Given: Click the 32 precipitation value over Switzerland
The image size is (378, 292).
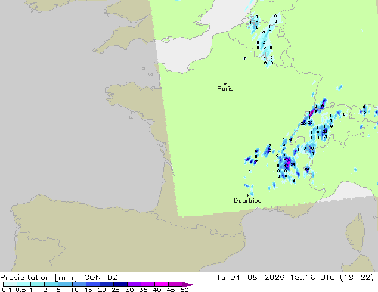Looking at the screenshot, I should tap(325, 131).
